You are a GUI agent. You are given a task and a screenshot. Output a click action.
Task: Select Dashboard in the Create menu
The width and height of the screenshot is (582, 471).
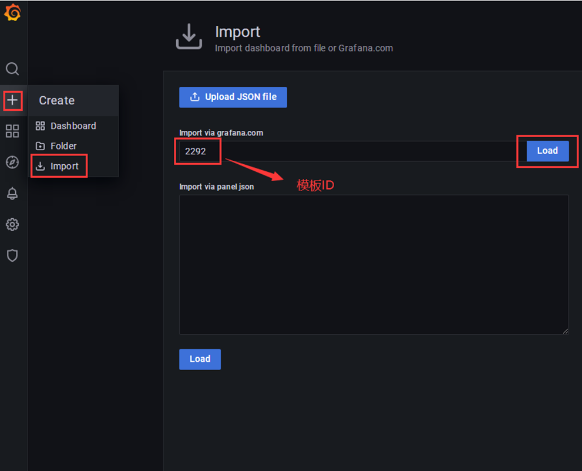tap(66, 126)
